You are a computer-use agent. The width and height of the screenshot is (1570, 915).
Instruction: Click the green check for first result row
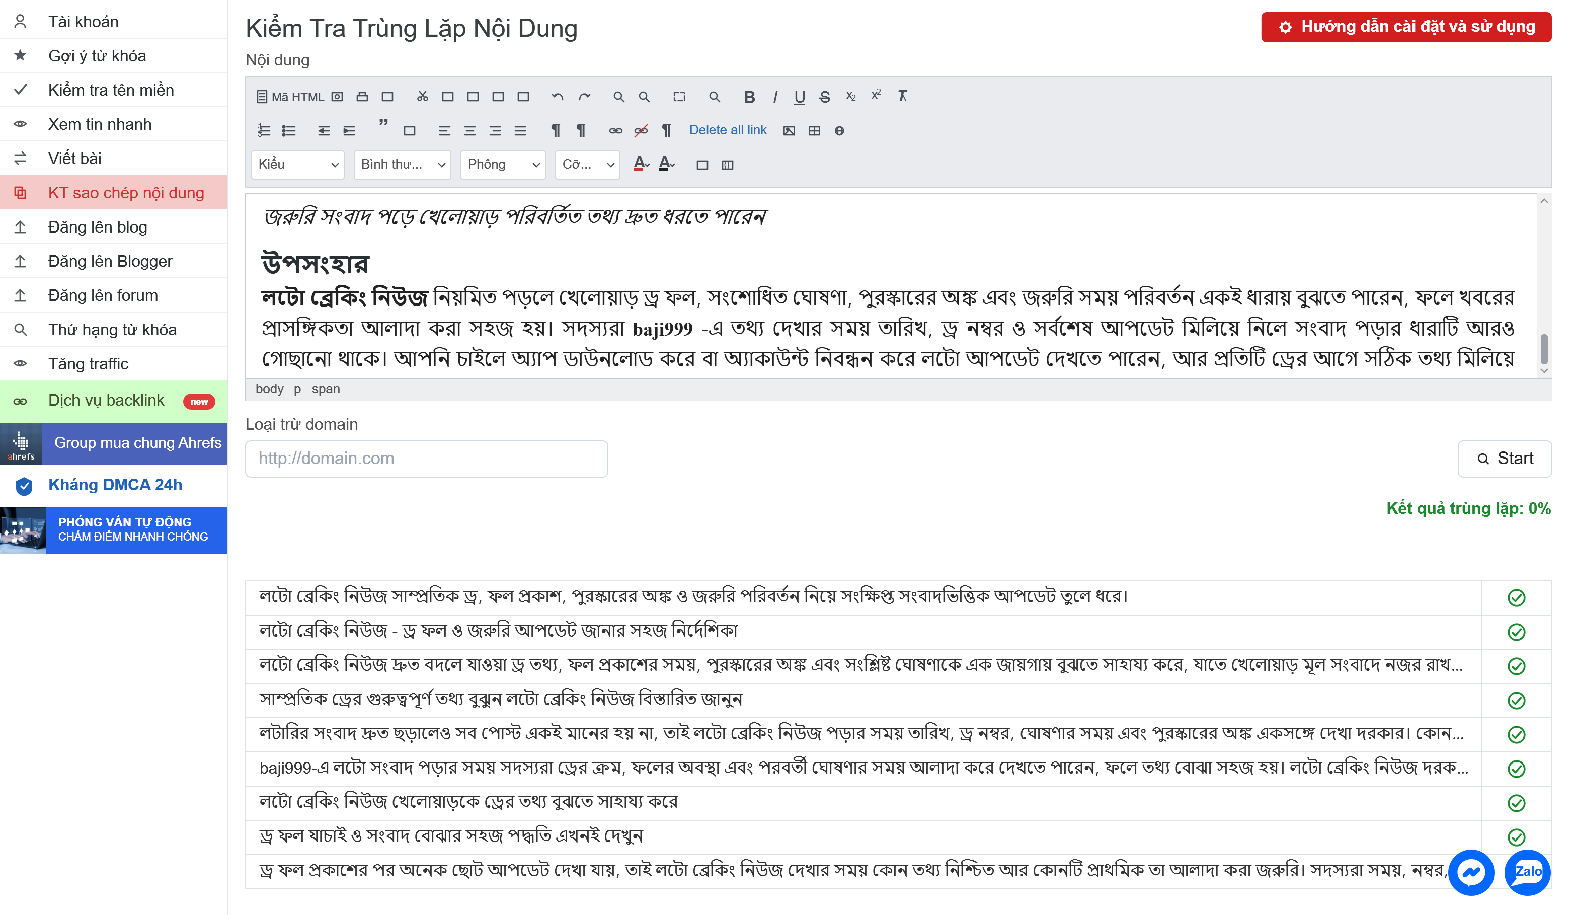pyautogui.click(x=1516, y=598)
